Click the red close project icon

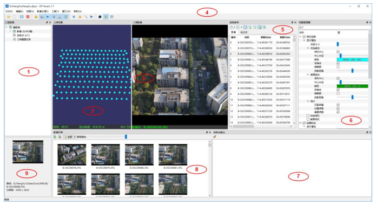28,17
